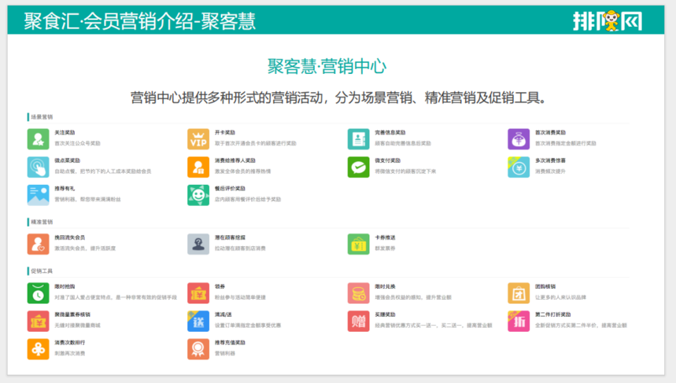This screenshot has height=383, width=676.
Task: Click the 卡券推送 label text
Action: tap(385, 238)
